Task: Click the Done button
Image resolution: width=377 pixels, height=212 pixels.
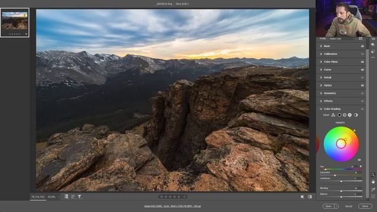Action: click(365, 206)
